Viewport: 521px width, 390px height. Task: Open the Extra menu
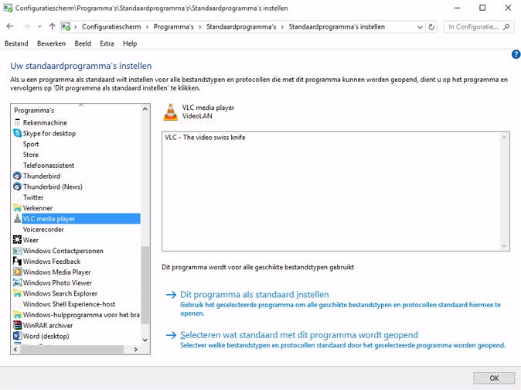point(107,43)
